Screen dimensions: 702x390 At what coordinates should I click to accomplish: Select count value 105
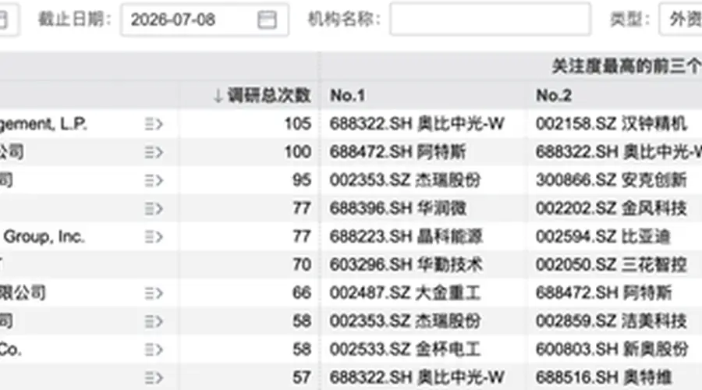point(298,123)
